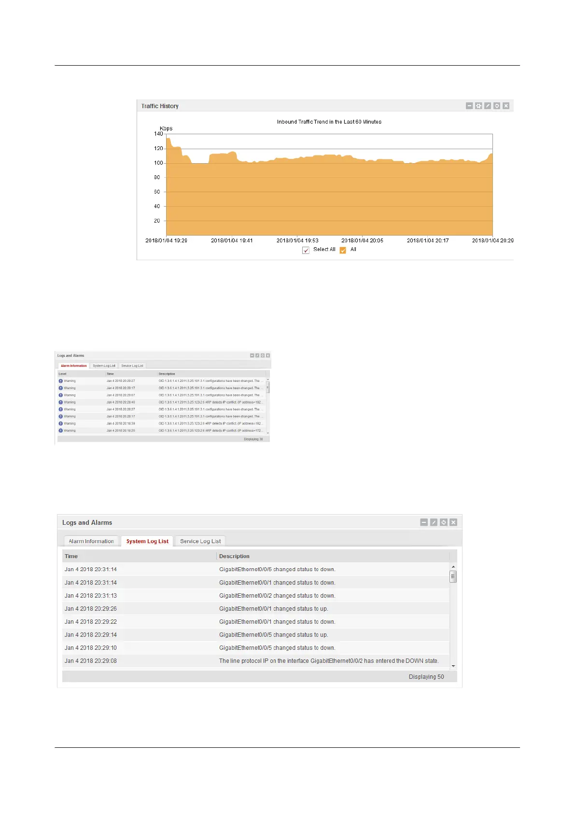Screen dimensions: 575x813
Task: Click warning icon for Jan 4 2018 20:18:25
Action: point(61,430)
